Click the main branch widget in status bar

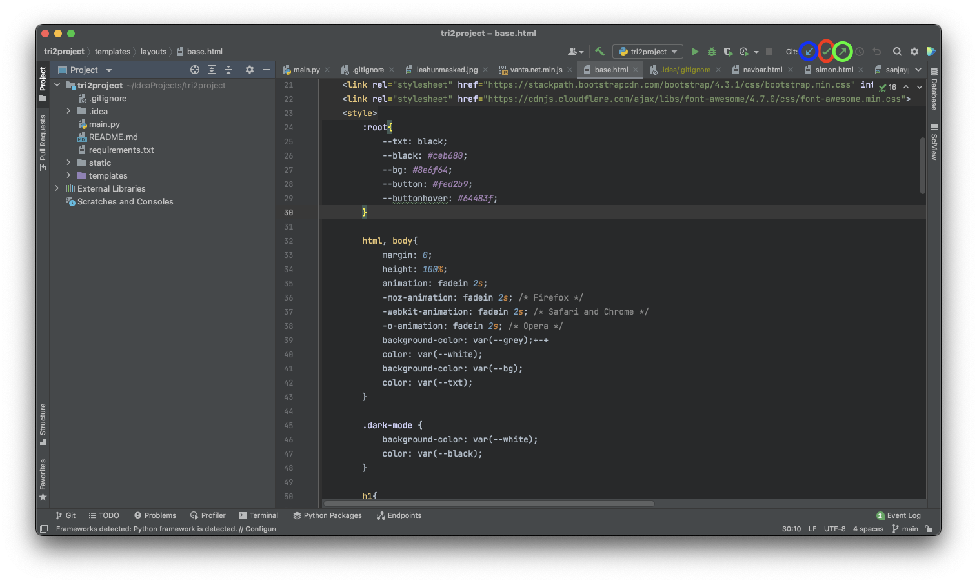[x=905, y=529]
